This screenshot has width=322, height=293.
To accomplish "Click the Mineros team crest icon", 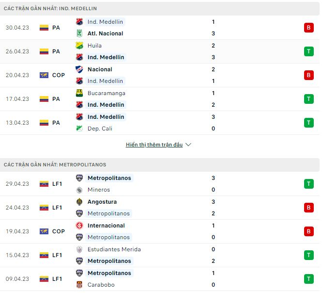I will (x=79, y=190).
